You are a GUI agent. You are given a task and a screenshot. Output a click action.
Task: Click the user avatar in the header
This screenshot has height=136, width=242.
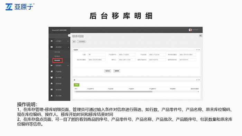[x=190, y=30]
